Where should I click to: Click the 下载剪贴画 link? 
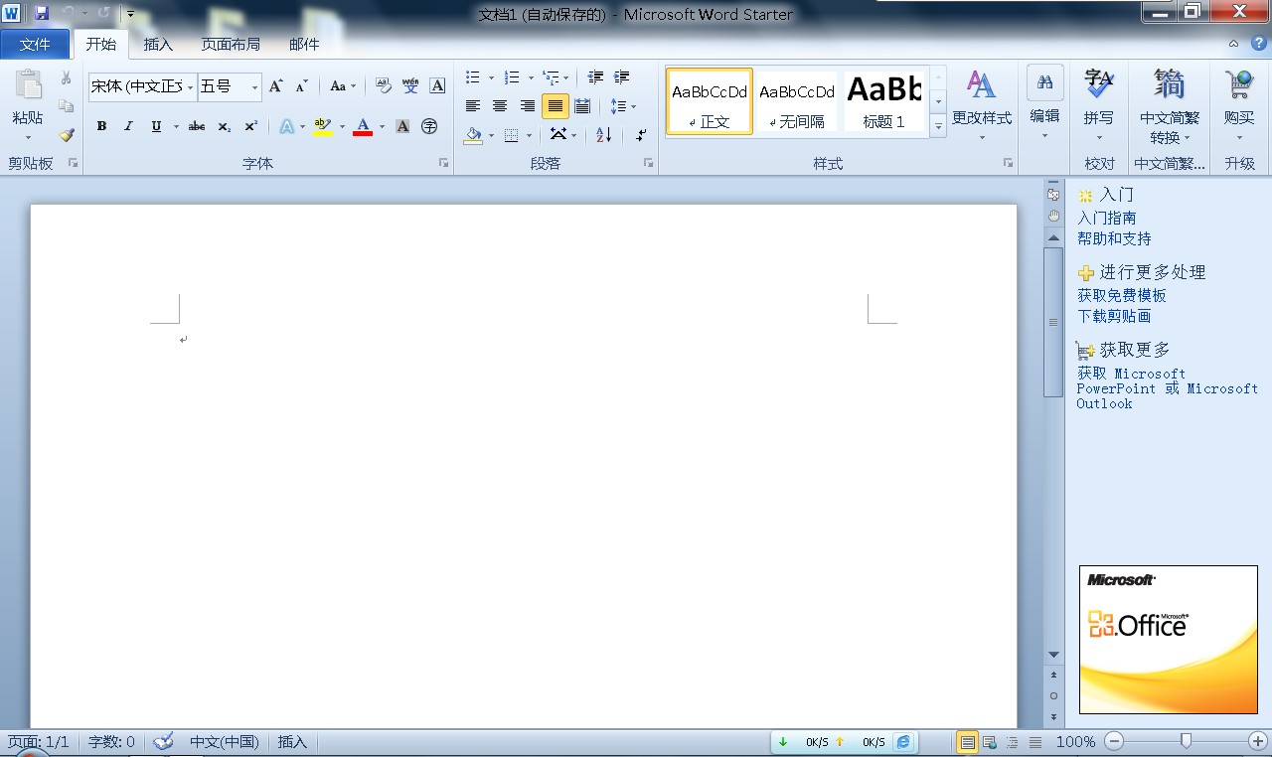(x=1114, y=316)
